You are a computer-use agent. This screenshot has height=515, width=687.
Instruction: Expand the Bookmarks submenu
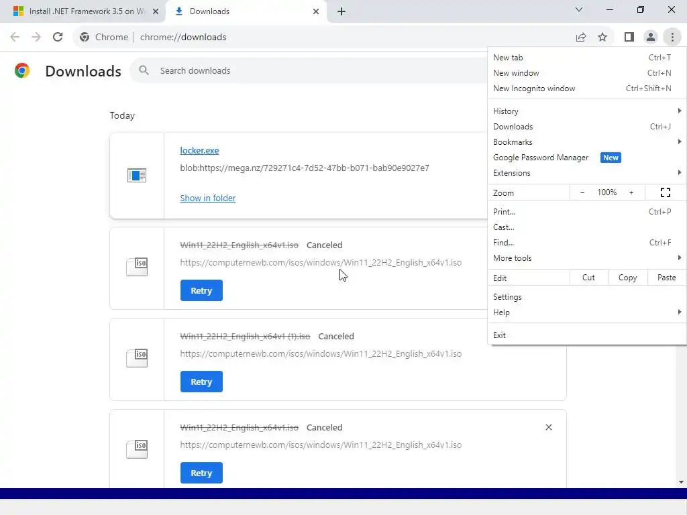coord(586,142)
